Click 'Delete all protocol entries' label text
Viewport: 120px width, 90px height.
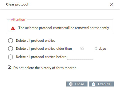click(36, 41)
